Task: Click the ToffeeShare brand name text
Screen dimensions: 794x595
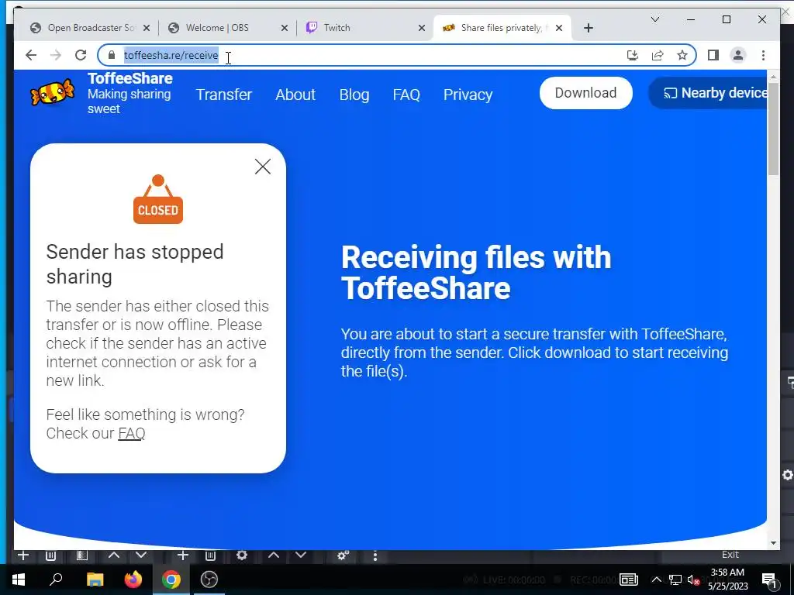Action: [130, 78]
